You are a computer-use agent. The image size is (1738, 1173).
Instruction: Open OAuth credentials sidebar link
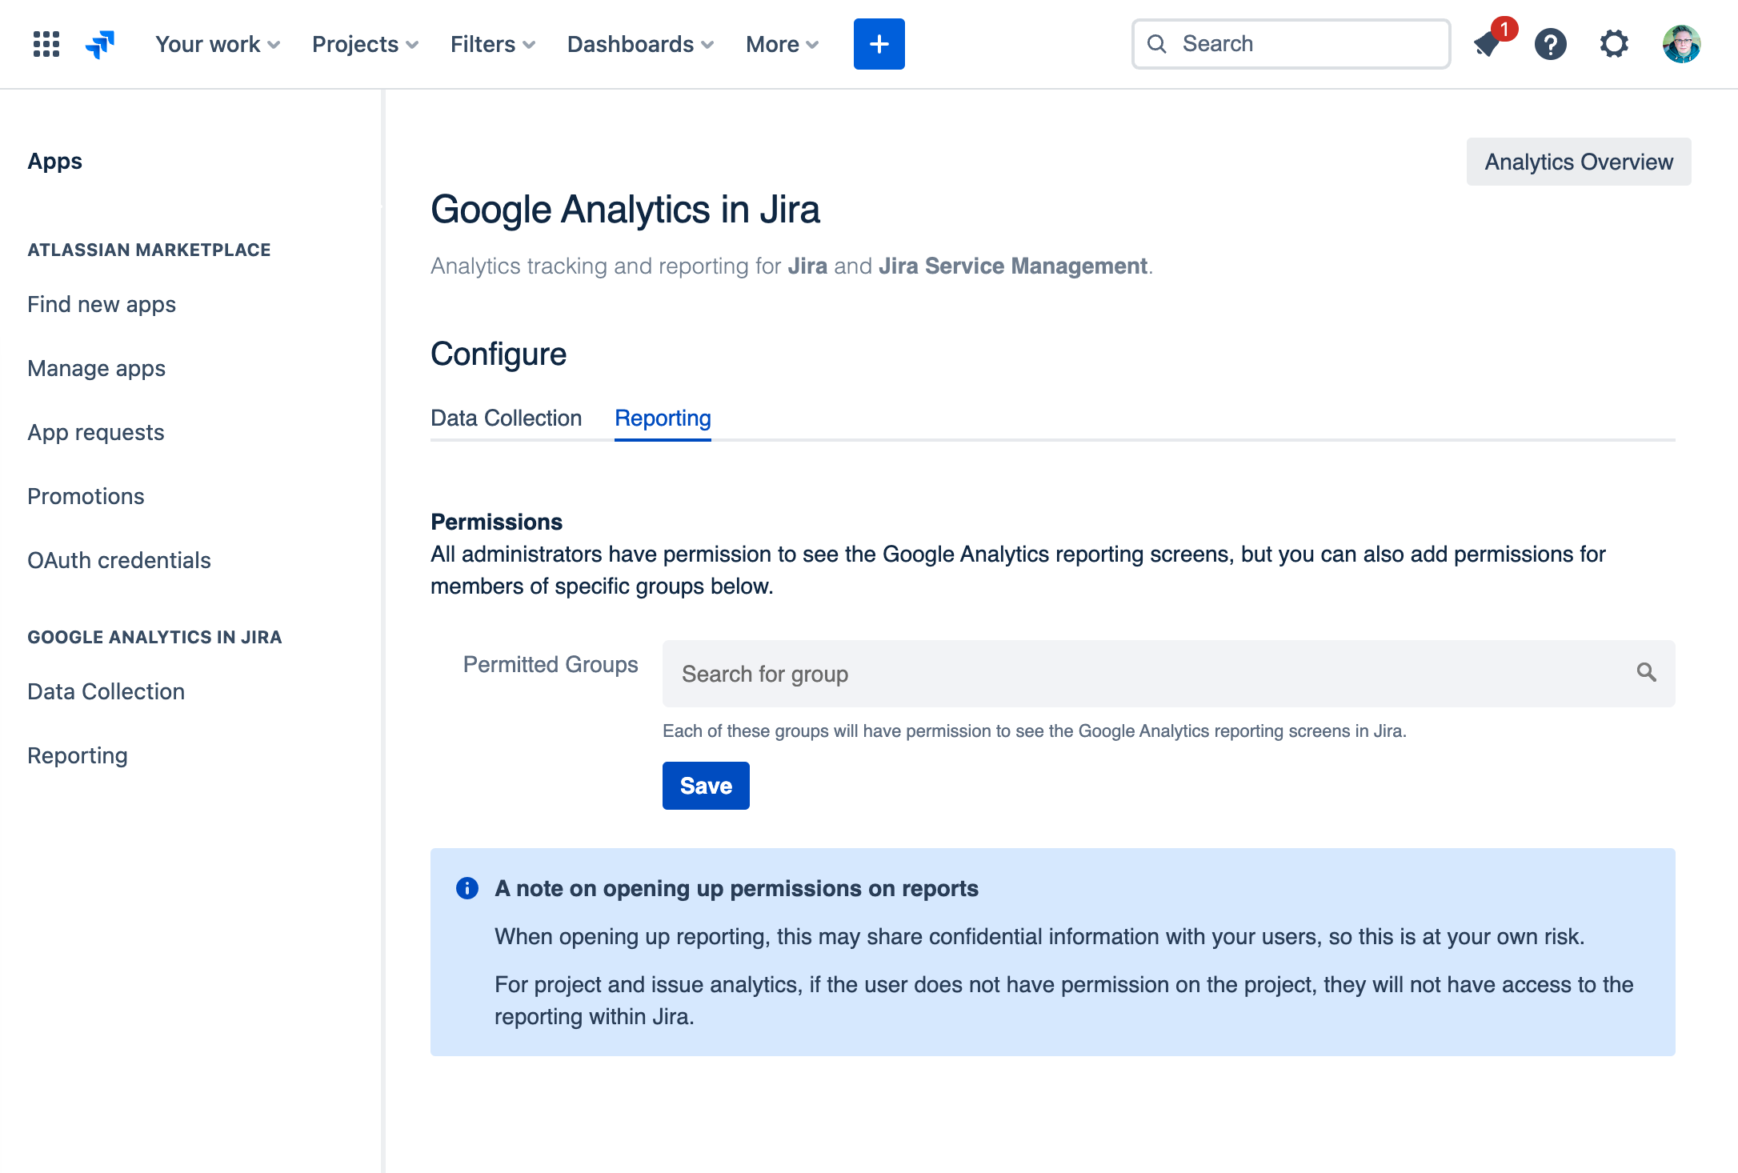tap(119, 560)
